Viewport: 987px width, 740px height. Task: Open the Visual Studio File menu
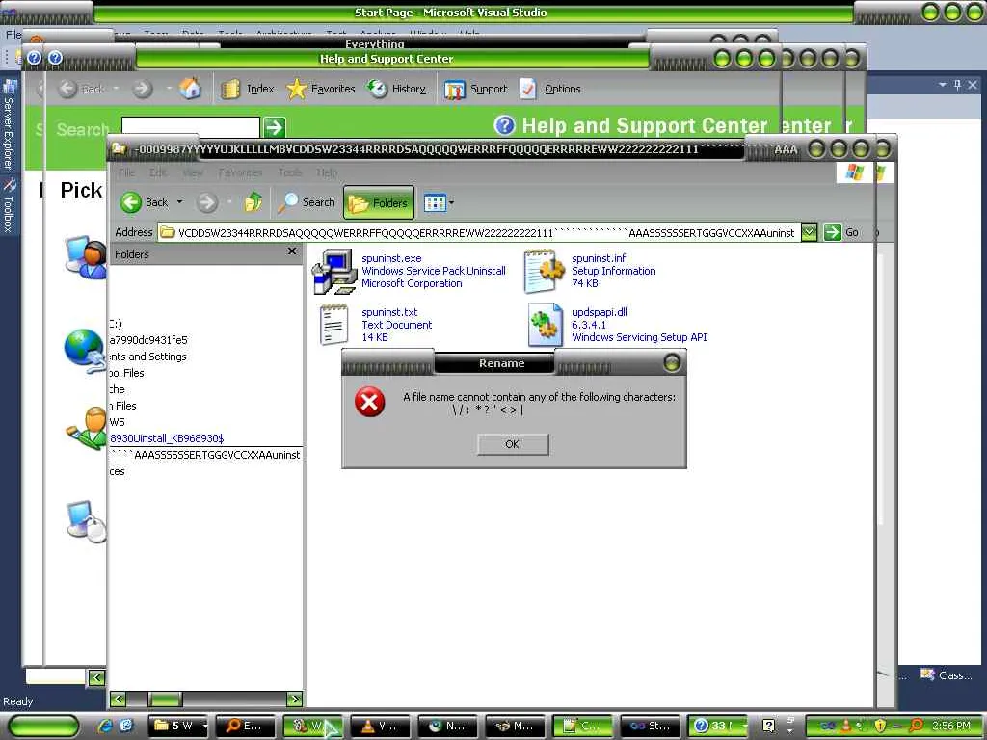pos(13,35)
